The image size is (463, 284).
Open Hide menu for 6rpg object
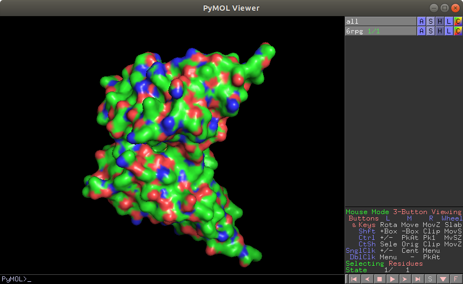click(440, 31)
